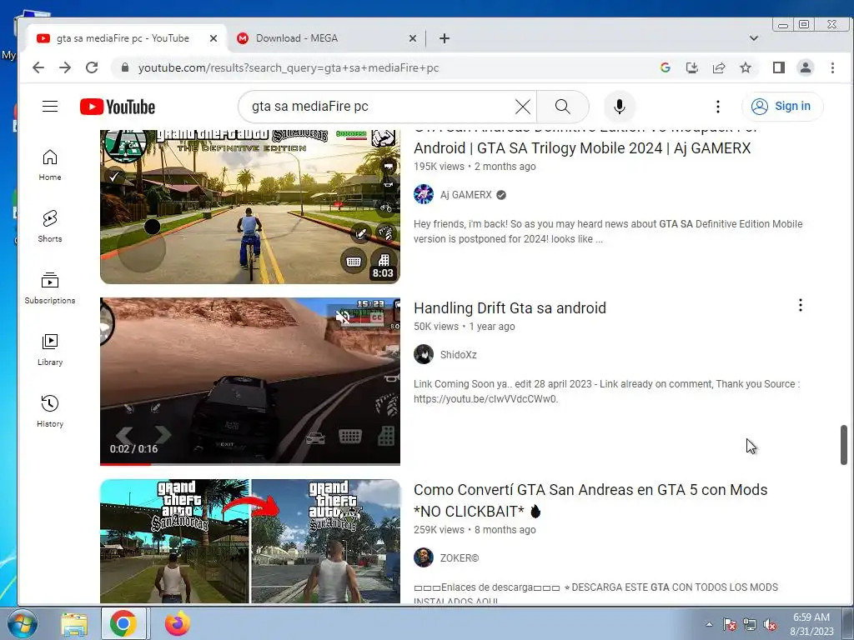Viewport: 854px width, 640px height.
Task: Open the ShidoXz channel name
Action: pyautogui.click(x=459, y=355)
